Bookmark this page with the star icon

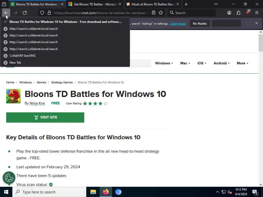[161, 13]
